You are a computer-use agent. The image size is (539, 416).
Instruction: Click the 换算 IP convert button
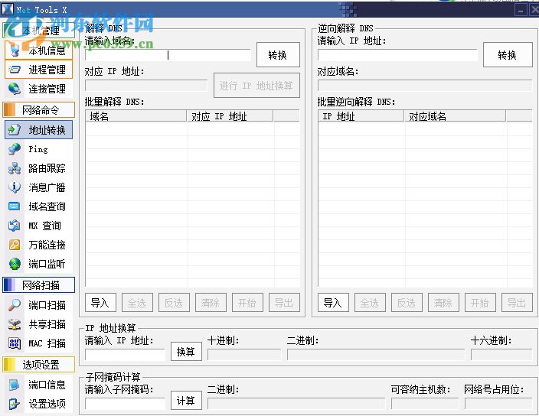click(186, 352)
